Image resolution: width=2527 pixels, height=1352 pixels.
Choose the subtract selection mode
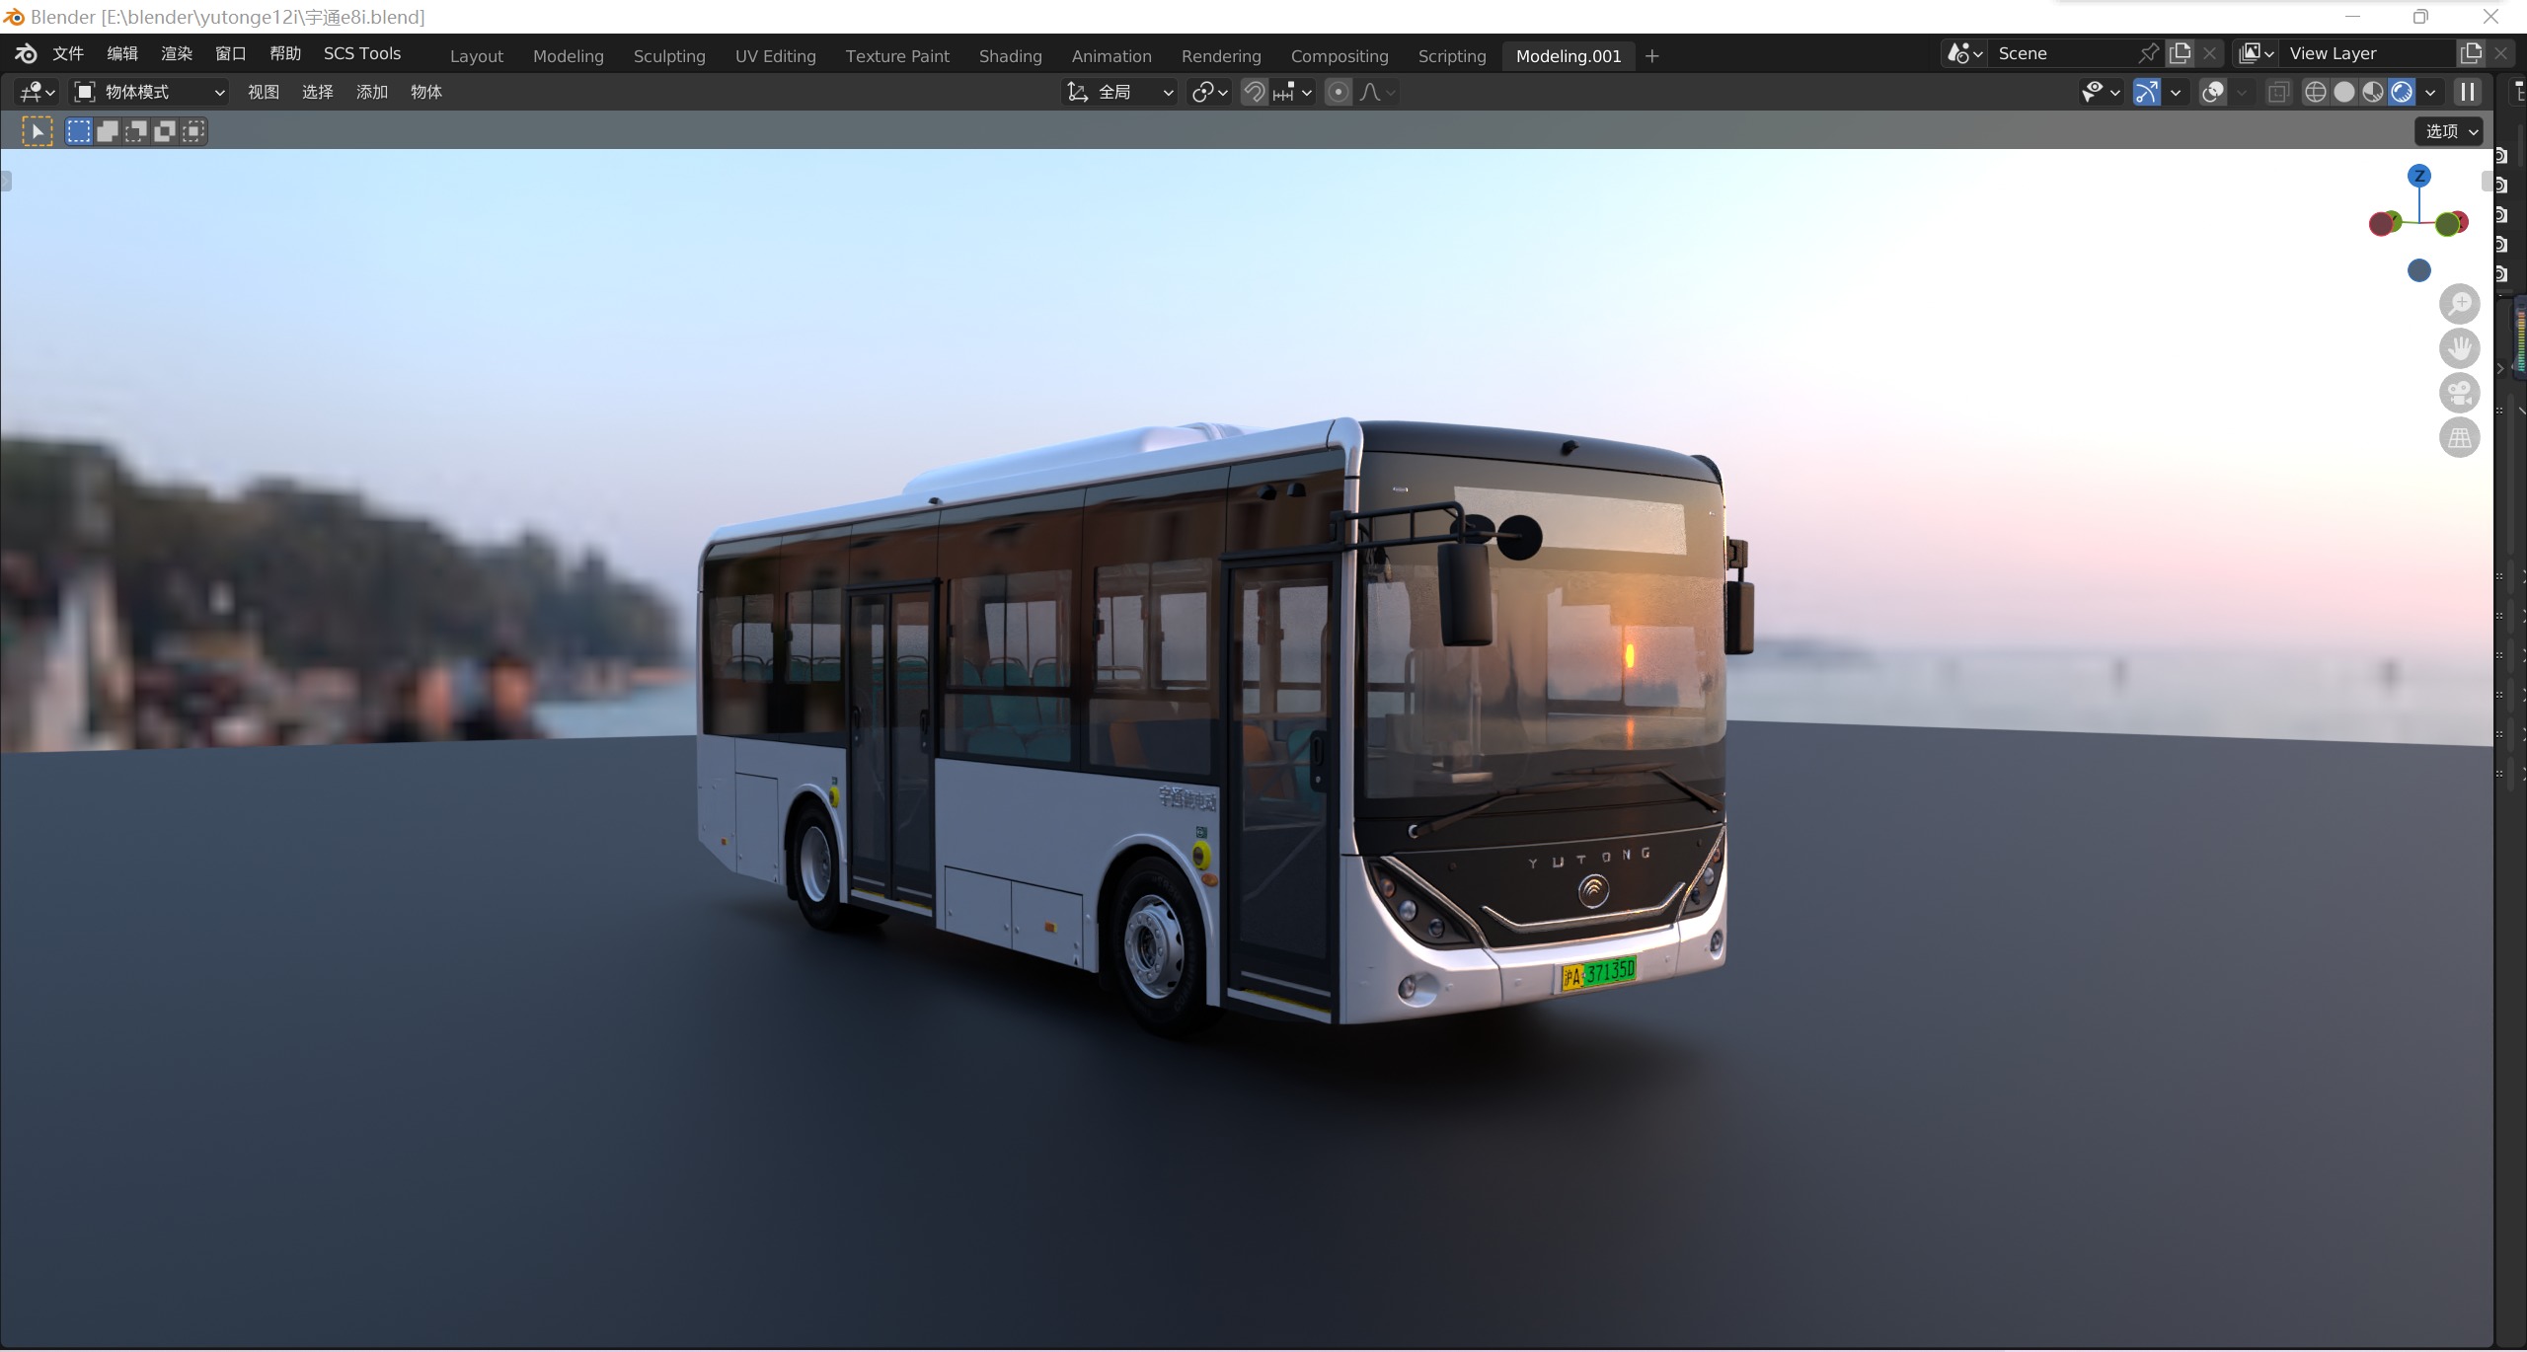(x=135, y=131)
